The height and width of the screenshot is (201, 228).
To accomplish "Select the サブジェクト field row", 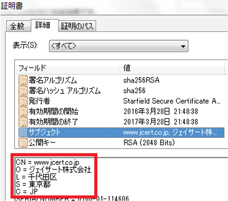I will 121,133.
